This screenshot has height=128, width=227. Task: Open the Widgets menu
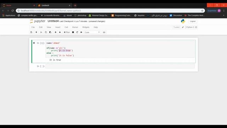tap(86, 27)
